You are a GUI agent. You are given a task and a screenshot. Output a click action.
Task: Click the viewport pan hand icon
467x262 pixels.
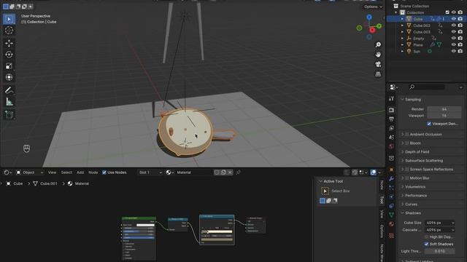(378, 55)
